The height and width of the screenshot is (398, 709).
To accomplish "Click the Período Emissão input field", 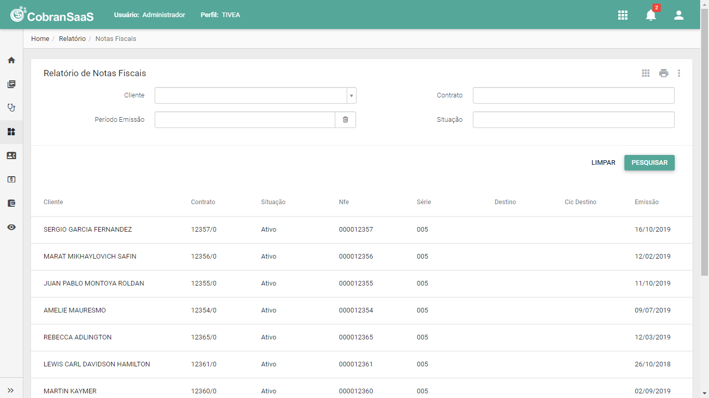I will click(x=245, y=120).
